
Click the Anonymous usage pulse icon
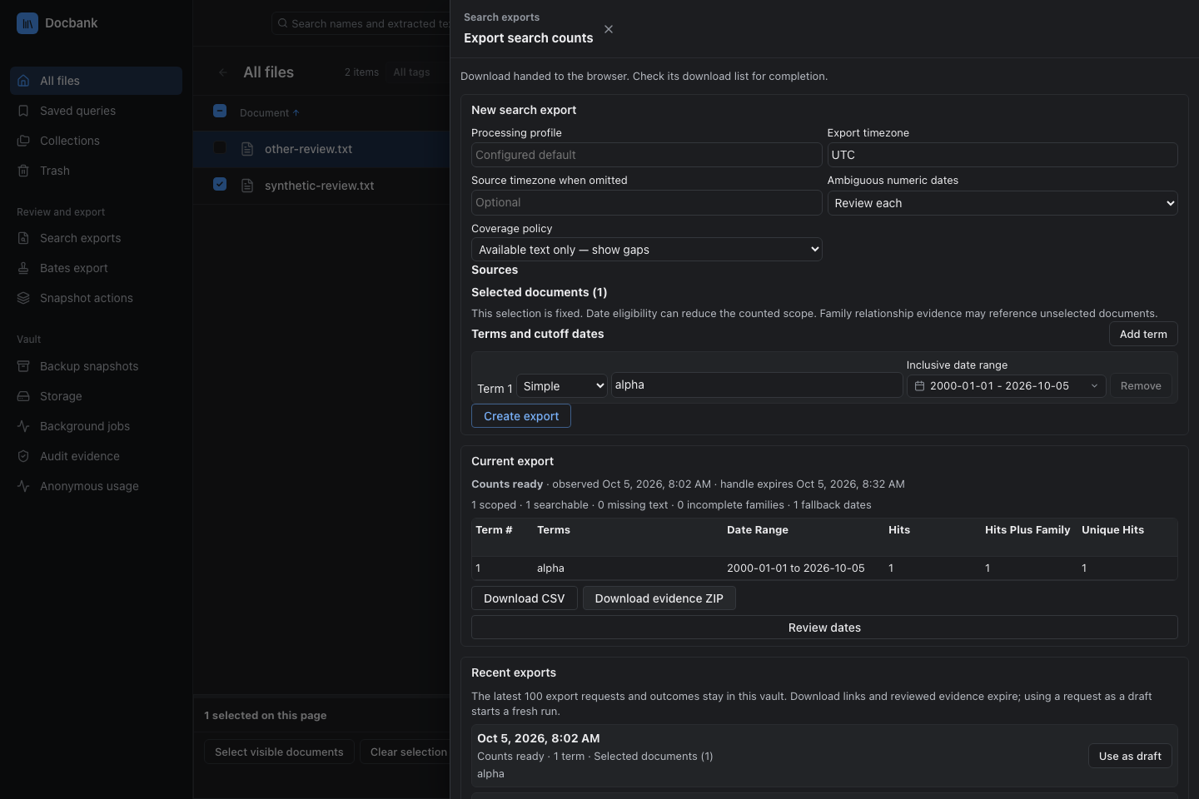23,486
